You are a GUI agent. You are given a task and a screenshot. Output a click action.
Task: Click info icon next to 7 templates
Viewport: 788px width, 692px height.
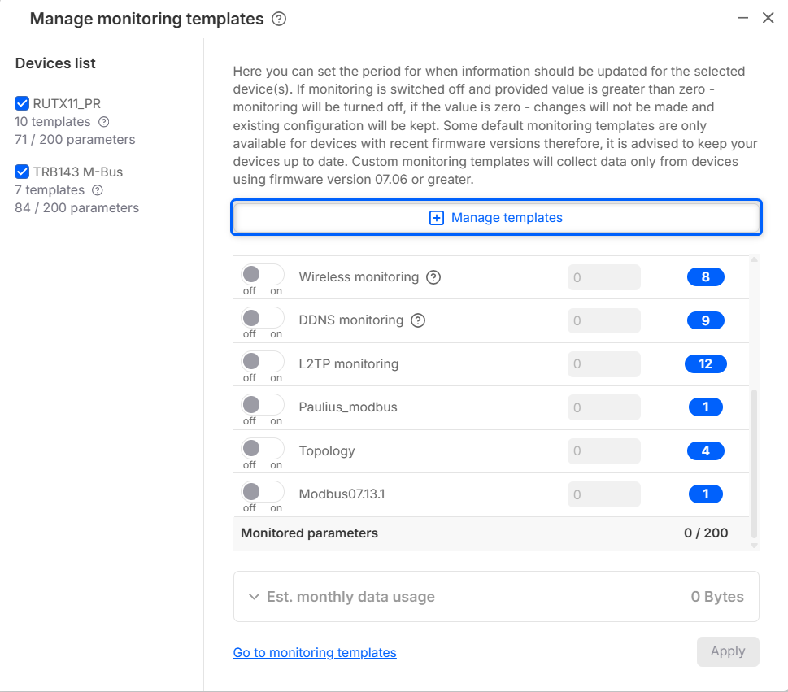(98, 190)
